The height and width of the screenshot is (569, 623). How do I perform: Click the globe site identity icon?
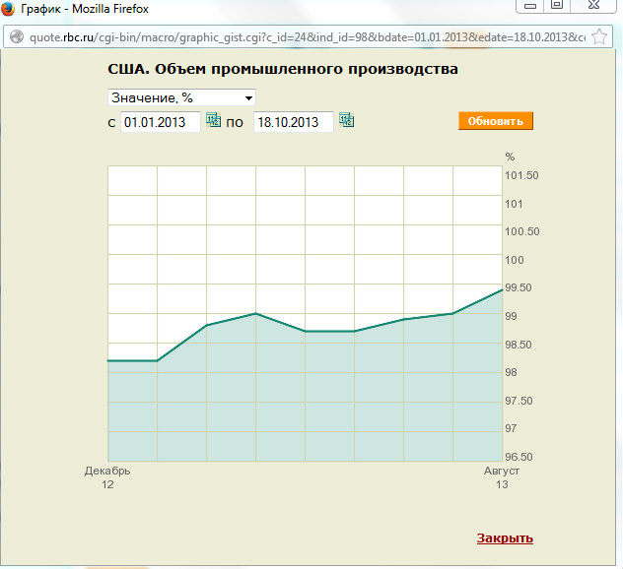tap(17, 36)
